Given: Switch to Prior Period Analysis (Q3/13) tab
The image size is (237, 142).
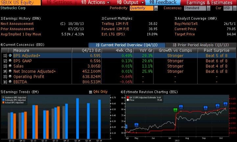Looking at the screenshot, I should (x=201, y=45).
